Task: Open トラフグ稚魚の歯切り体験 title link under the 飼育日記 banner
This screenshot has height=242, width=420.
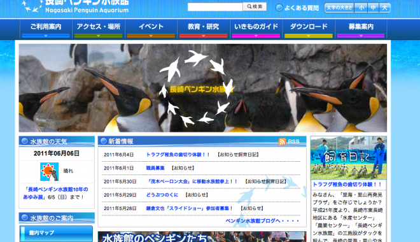Action: (347, 185)
